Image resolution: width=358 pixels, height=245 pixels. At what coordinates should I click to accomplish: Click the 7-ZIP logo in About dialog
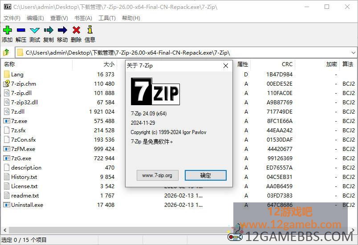click(x=155, y=91)
